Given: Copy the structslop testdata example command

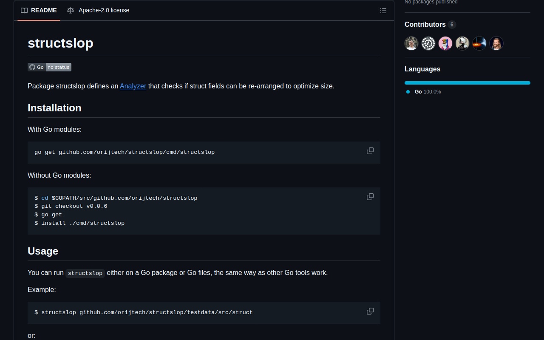Looking at the screenshot, I should coord(370,311).
